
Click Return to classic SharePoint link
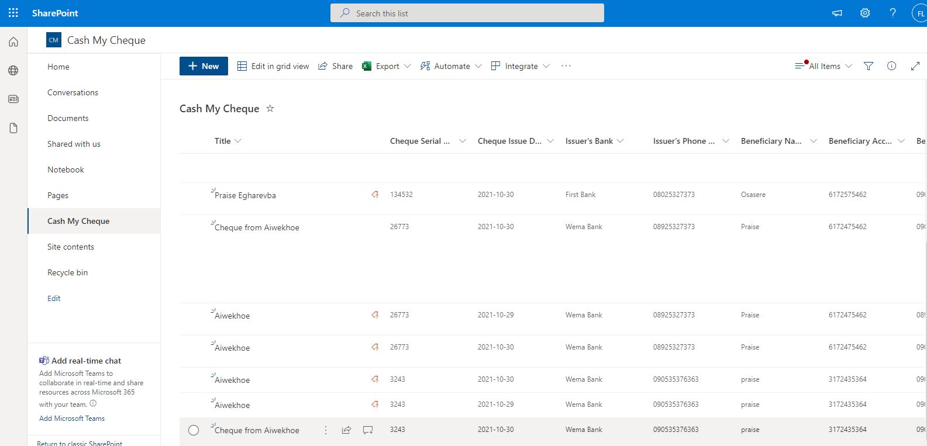80,443
